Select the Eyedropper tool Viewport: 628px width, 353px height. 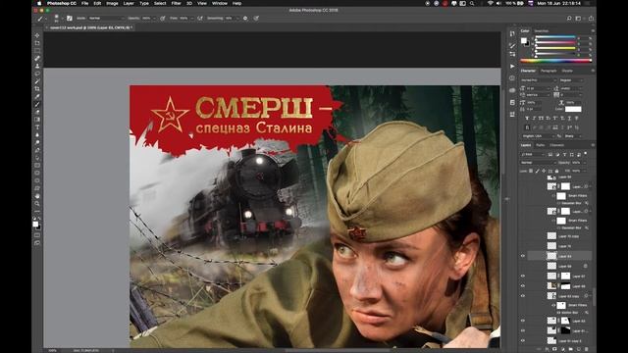37,96
